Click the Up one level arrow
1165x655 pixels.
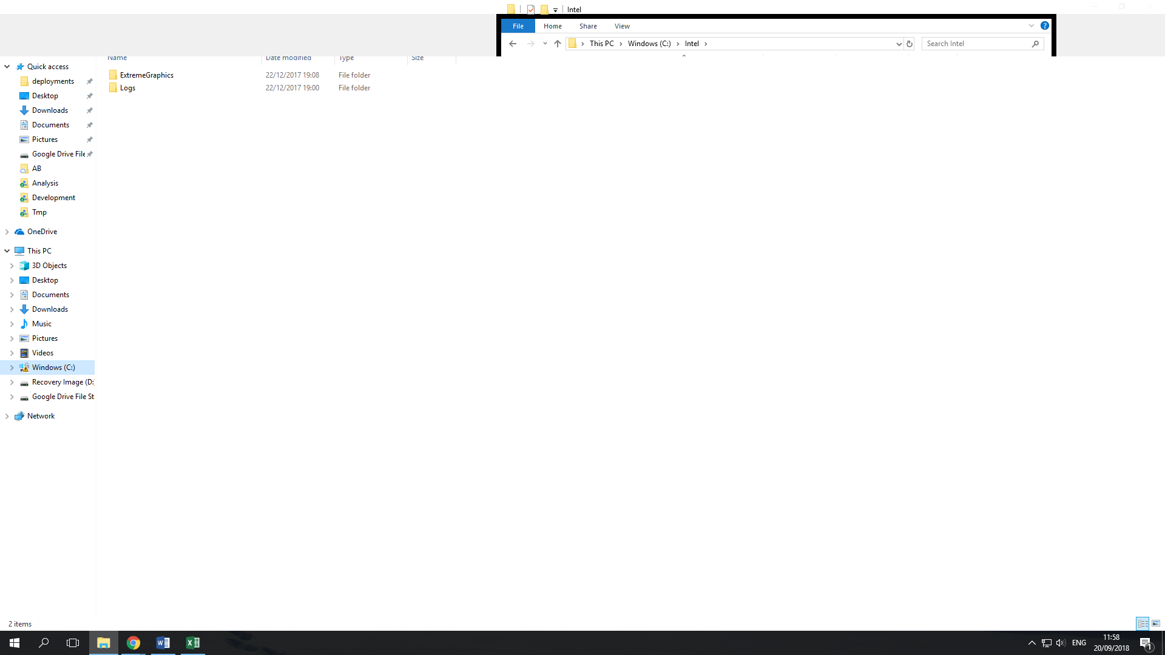pyautogui.click(x=558, y=44)
